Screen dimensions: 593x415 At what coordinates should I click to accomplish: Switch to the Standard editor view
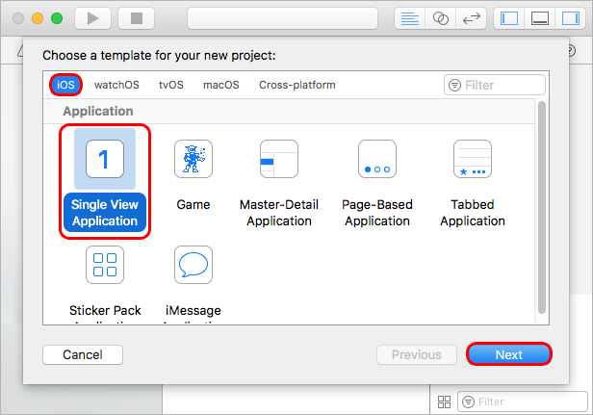tap(410, 18)
